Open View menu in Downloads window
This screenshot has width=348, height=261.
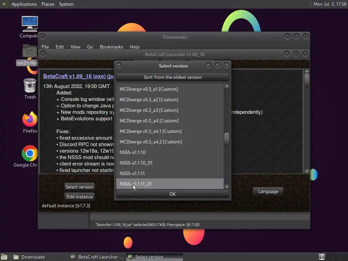click(75, 47)
